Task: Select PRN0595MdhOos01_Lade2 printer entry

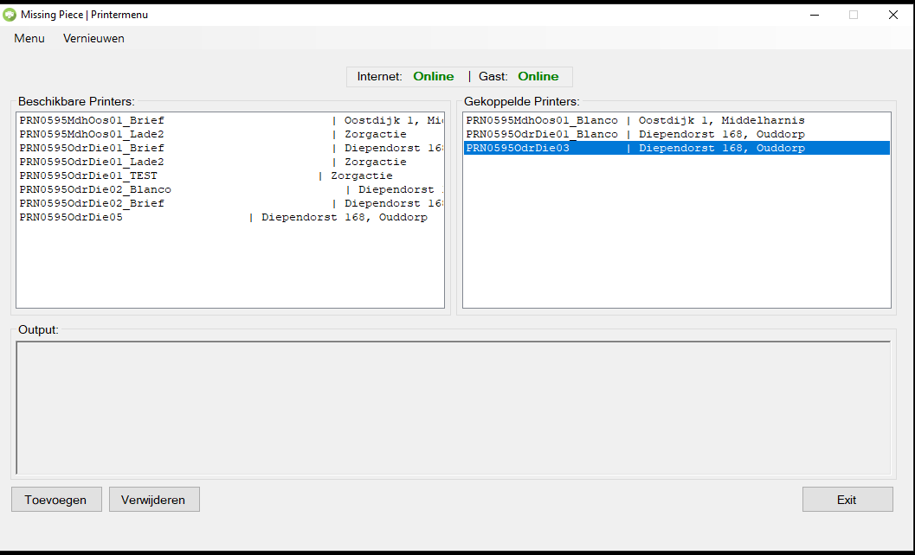Action: coord(92,135)
